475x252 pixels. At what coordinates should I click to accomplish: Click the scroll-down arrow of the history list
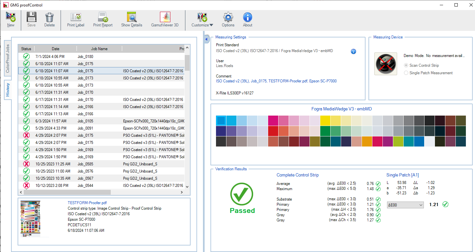[x=187, y=187]
